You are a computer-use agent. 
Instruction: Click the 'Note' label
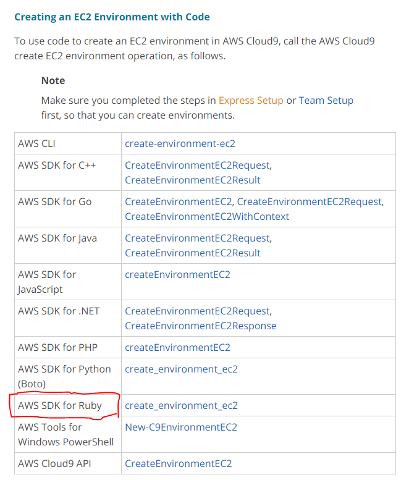[53, 80]
